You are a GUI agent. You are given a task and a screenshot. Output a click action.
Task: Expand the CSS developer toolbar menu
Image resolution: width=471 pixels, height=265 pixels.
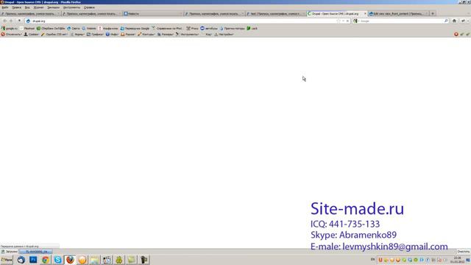54,35
